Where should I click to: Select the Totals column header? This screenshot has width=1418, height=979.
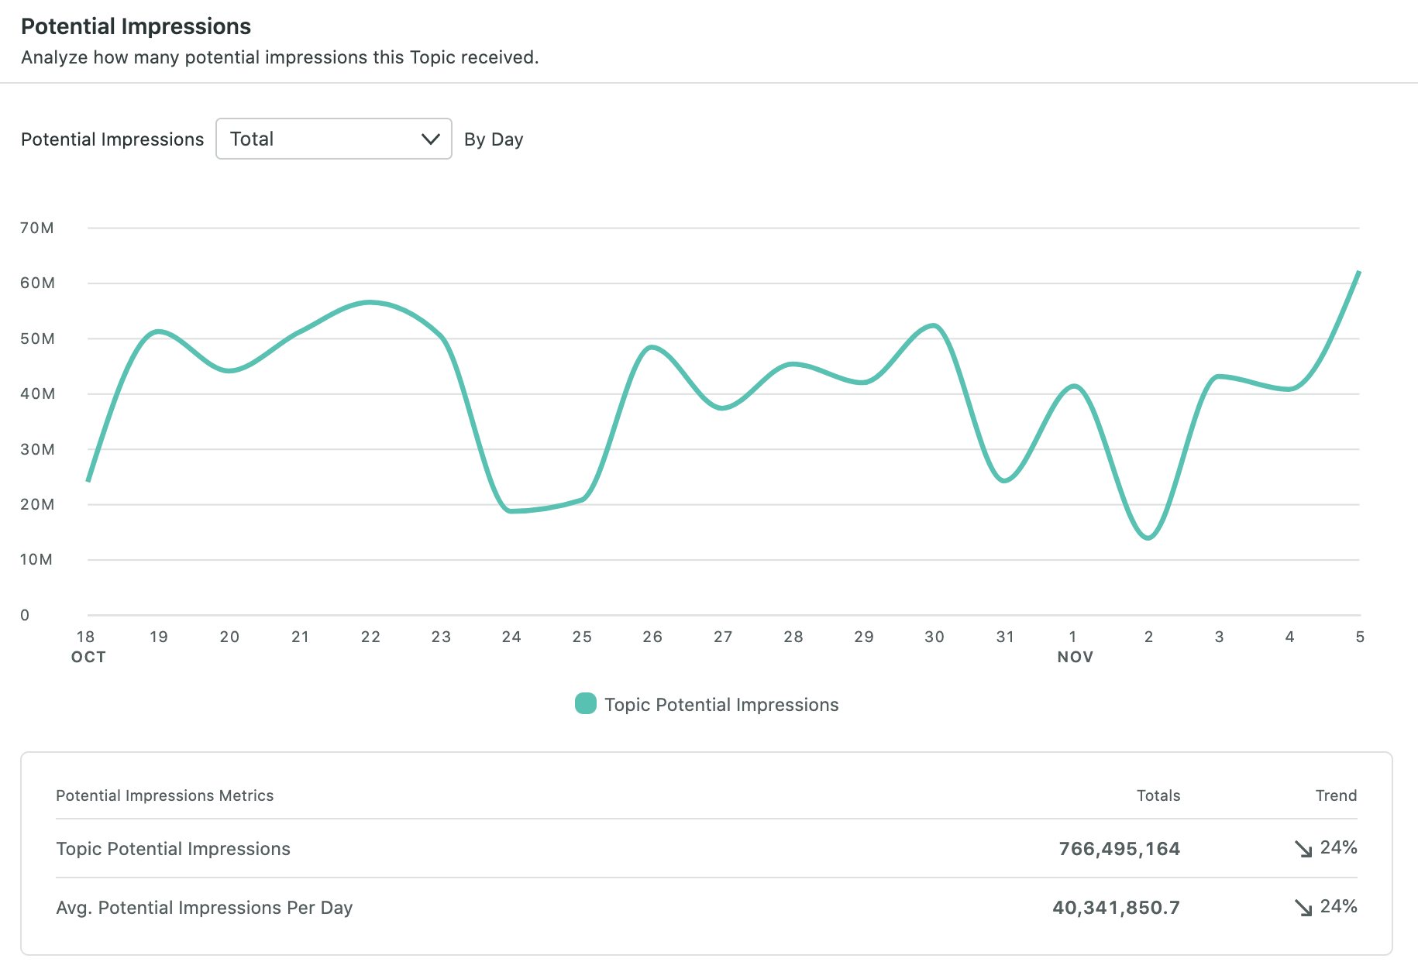tap(1158, 795)
